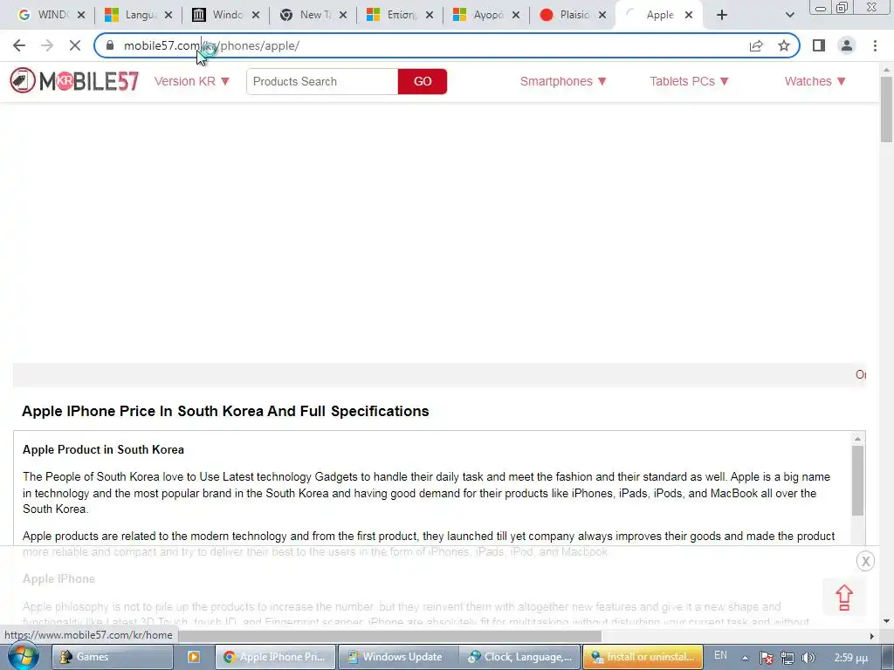Close the New Tab tab
Image resolution: width=894 pixels, height=670 pixels.
click(x=342, y=15)
